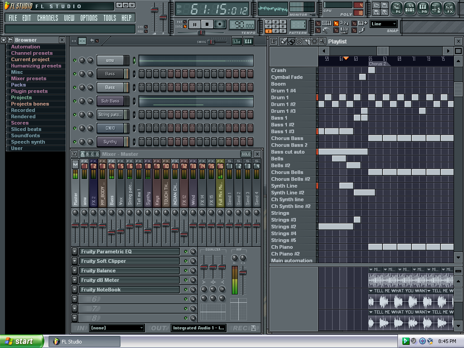Open the Fruity Parametric EQ slot arrow menu
This screenshot has height=348, width=464.
(x=75, y=251)
